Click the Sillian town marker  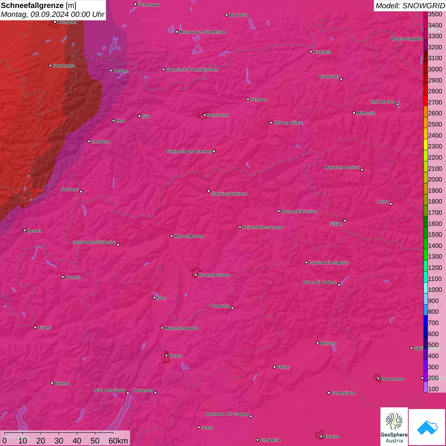point(345,220)
